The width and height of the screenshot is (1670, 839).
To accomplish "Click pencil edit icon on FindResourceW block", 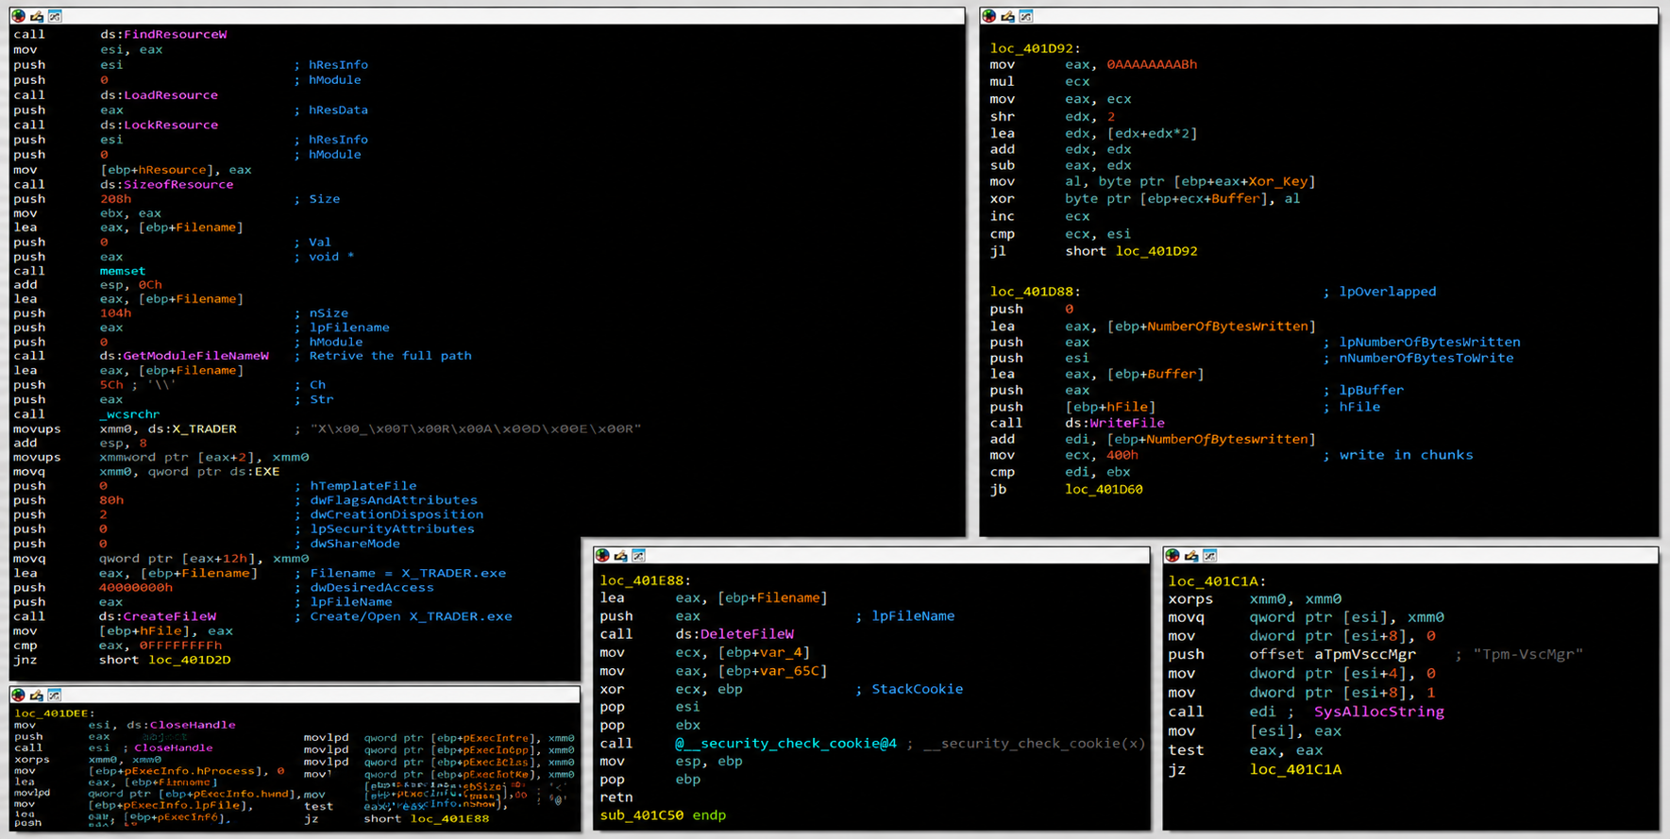I will (x=37, y=16).
